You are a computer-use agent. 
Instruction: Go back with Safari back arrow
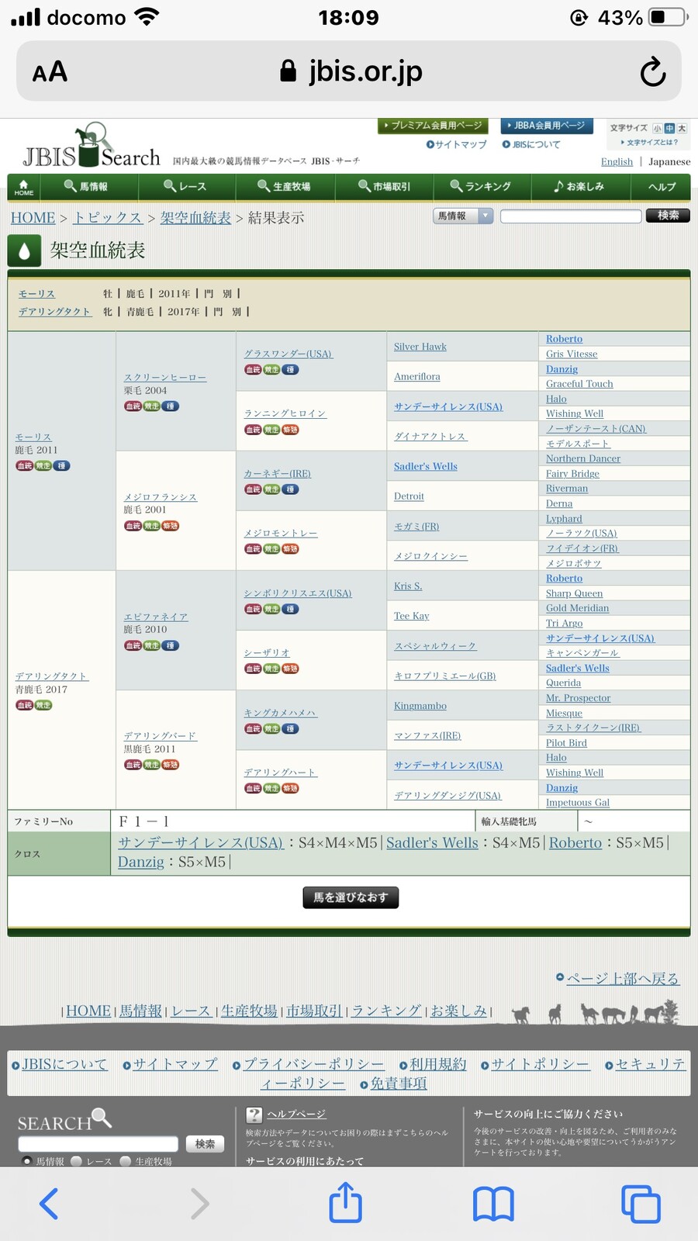click(x=49, y=1204)
